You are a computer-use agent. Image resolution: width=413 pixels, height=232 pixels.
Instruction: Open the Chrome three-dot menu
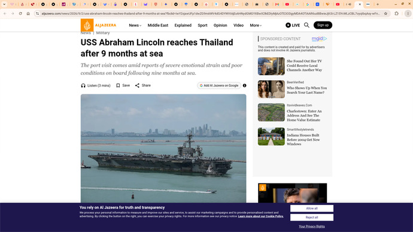(408, 13)
